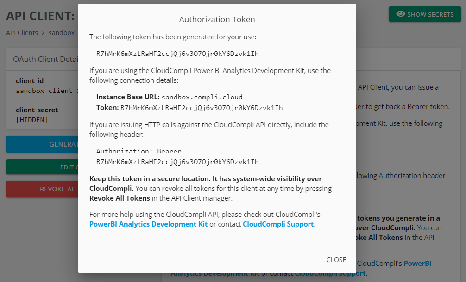Click the Show Secrets button

coord(425,14)
